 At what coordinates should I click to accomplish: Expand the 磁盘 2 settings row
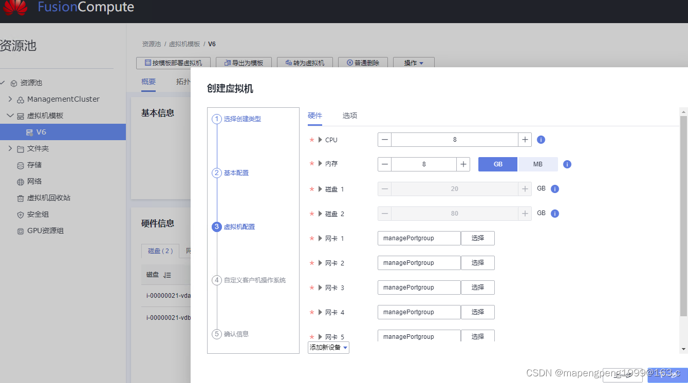[x=321, y=214]
